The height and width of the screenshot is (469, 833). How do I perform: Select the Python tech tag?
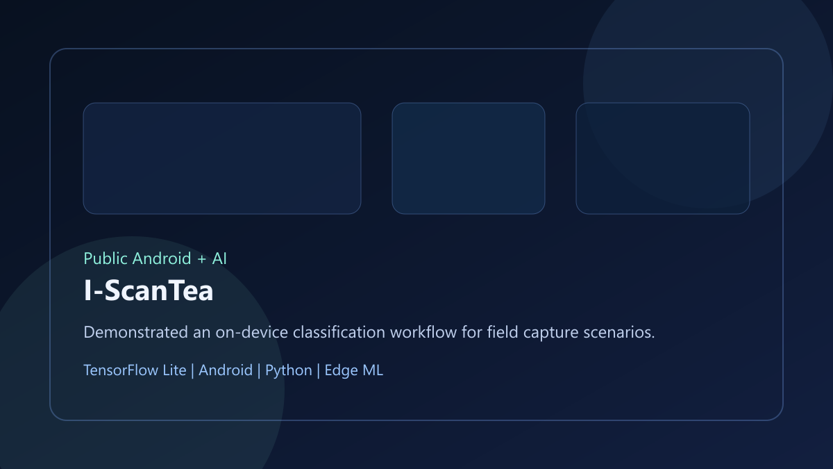point(289,370)
